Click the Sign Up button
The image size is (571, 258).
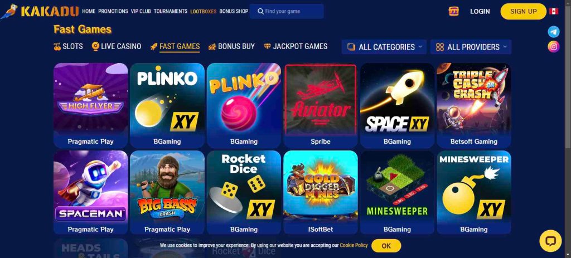[x=523, y=11]
